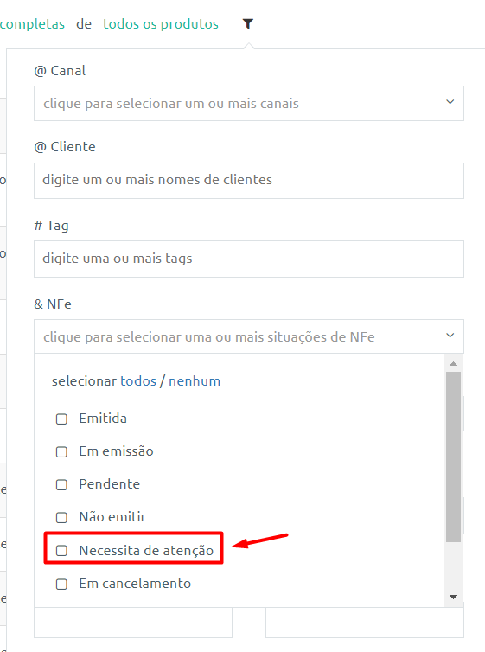Image resolution: width=485 pixels, height=652 pixels.
Task: Click the filter funnel icon
Action: point(248,24)
